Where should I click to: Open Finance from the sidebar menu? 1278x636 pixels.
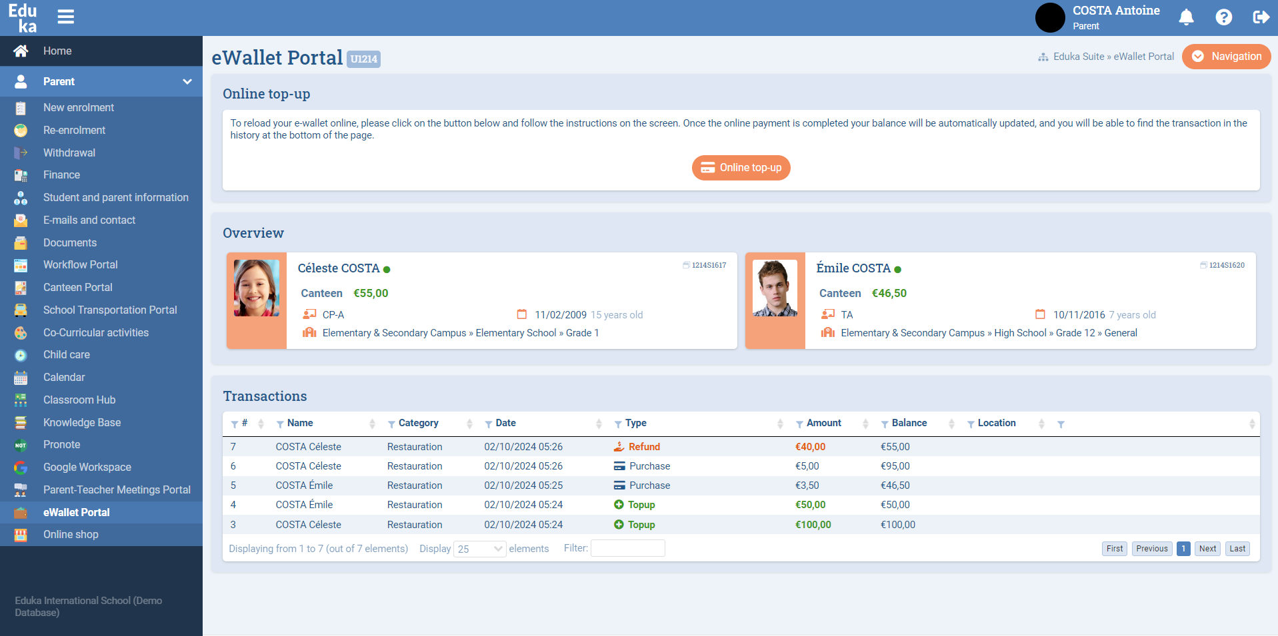tap(21, 174)
